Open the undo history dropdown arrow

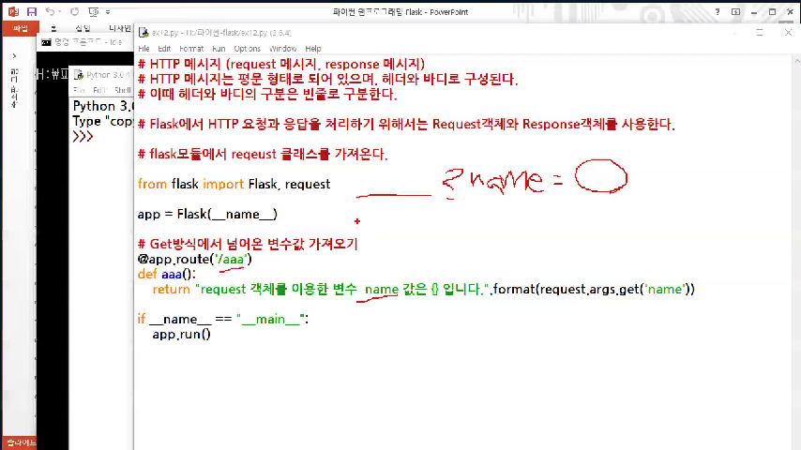click(59, 11)
